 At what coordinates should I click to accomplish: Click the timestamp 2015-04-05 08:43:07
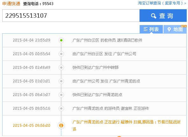click(x=31, y=95)
